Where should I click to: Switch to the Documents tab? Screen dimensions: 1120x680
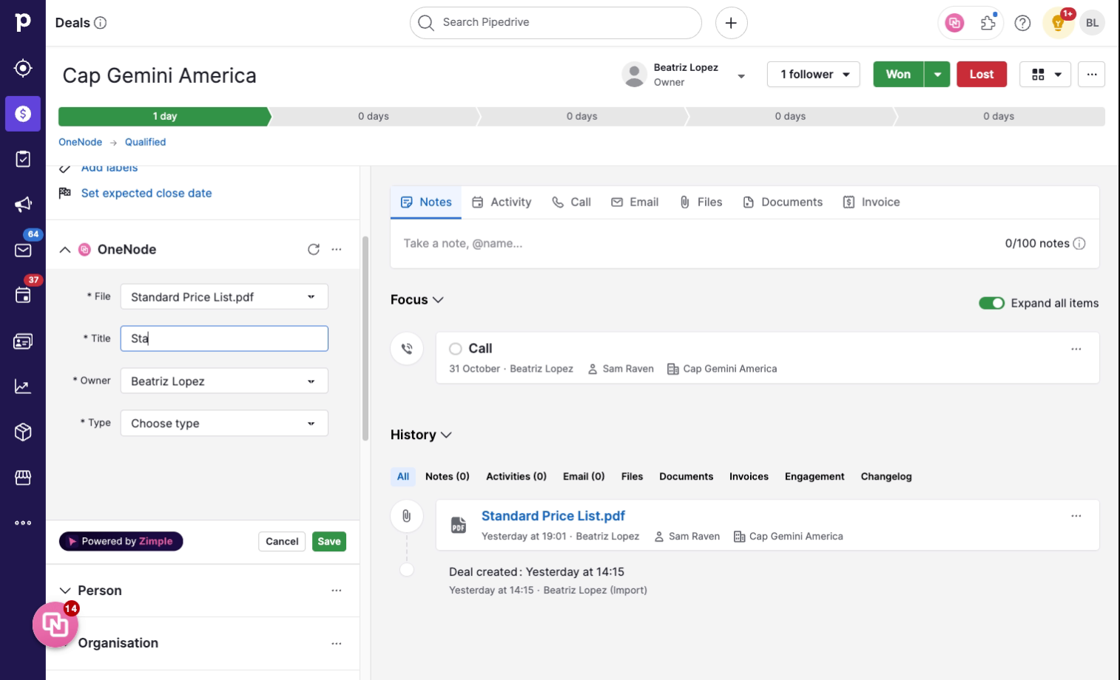coord(783,202)
